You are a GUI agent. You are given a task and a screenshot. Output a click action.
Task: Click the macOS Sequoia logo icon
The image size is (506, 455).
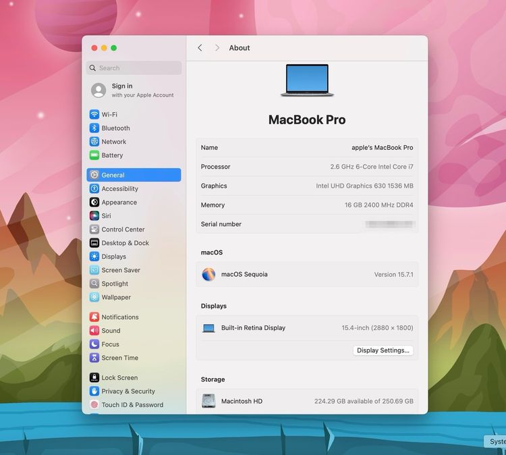[208, 274]
